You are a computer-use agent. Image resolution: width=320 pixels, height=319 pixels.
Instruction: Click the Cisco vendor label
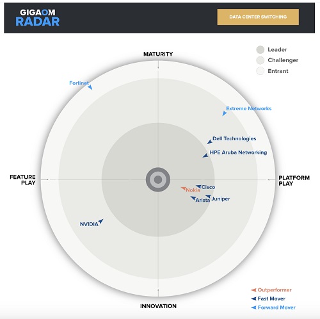click(208, 187)
